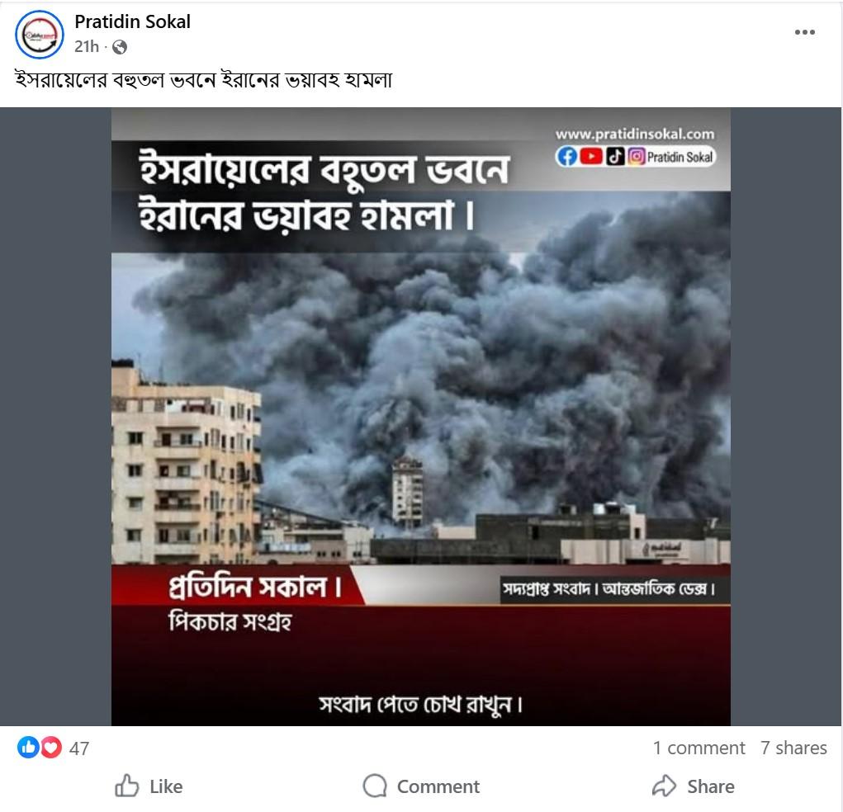The height and width of the screenshot is (812, 843).
Task: Click the red heart reaction emoji
Action: 51,747
